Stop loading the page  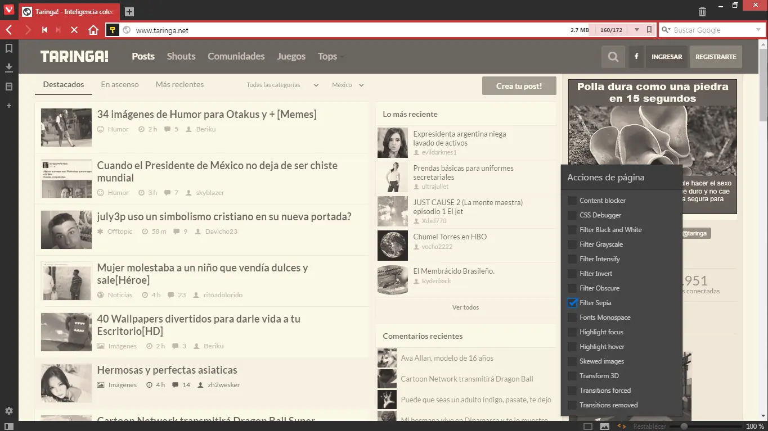point(74,30)
